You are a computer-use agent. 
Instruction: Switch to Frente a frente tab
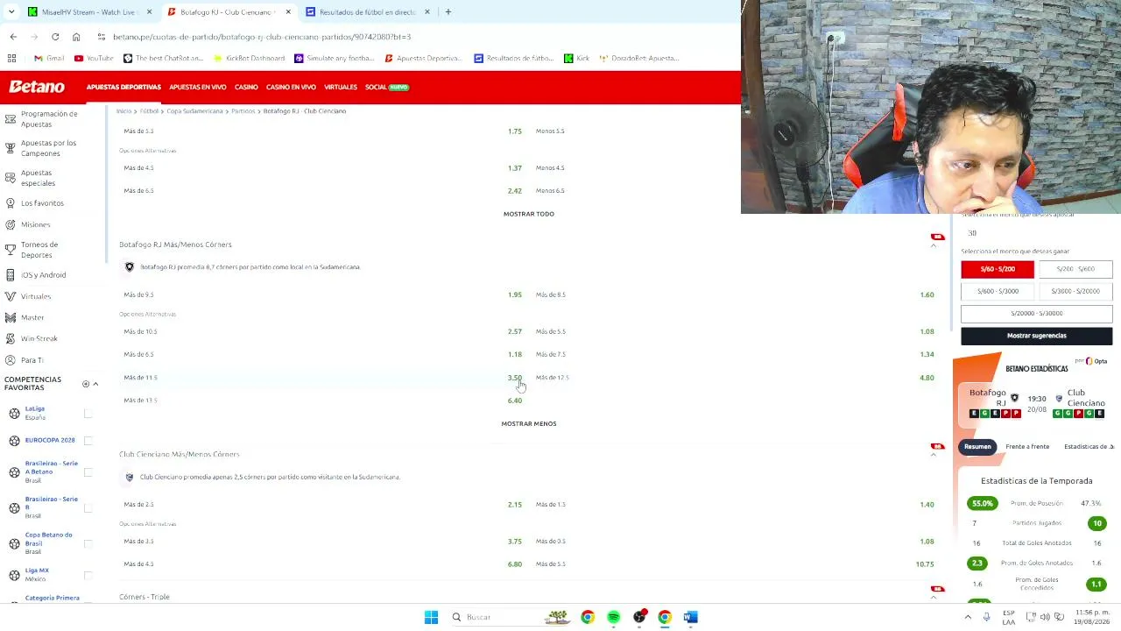pyautogui.click(x=1027, y=447)
